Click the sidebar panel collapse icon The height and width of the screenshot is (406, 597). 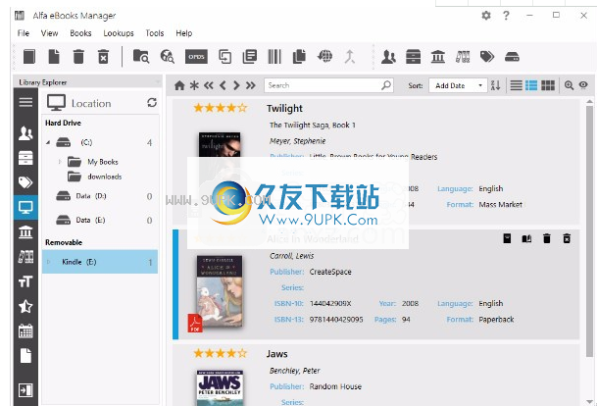pyautogui.click(x=25, y=390)
